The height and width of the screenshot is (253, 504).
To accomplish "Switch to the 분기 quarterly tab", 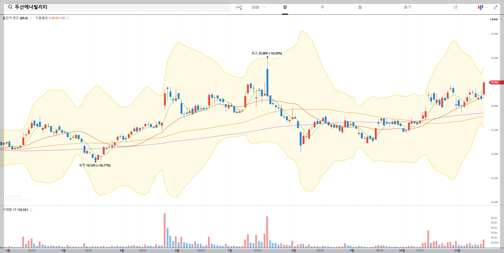I will 408,7.
